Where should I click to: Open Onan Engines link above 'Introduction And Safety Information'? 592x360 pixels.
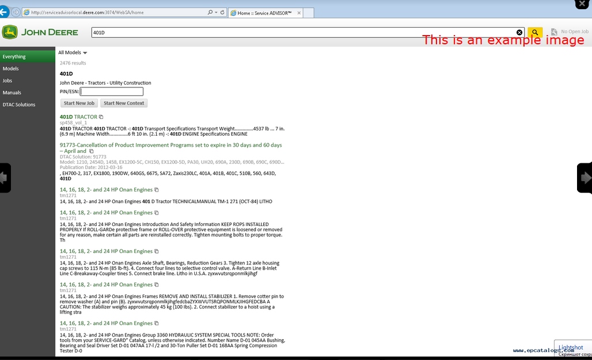tap(106, 213)
